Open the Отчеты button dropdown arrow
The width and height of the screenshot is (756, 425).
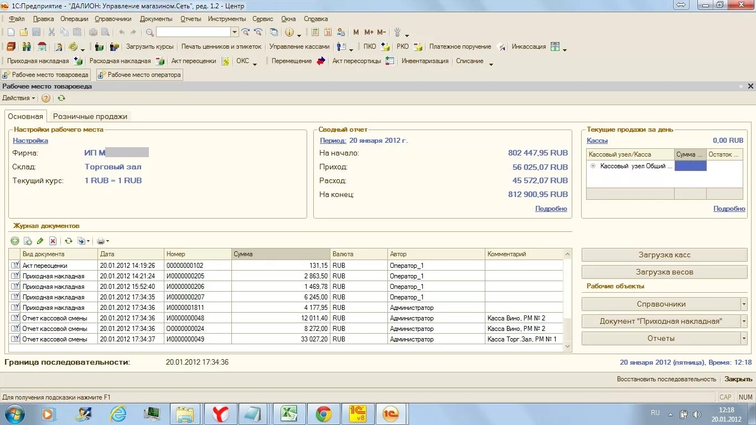coord(743,338)
